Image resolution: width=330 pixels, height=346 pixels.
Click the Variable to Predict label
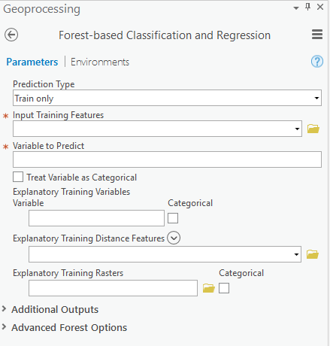48,146
